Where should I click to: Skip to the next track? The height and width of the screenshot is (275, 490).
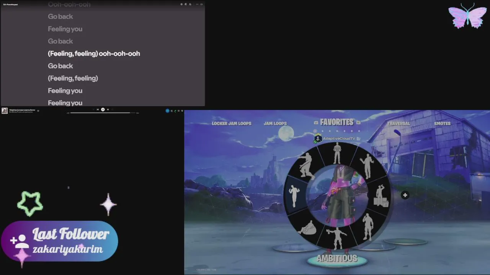[x=108, y=110]
